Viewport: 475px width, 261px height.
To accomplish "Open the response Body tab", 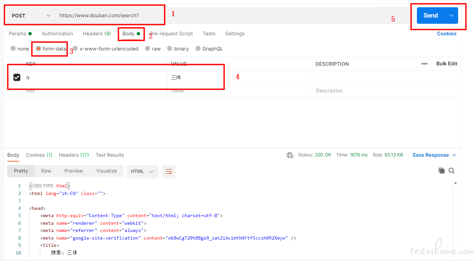I will (x=13, y=155).
